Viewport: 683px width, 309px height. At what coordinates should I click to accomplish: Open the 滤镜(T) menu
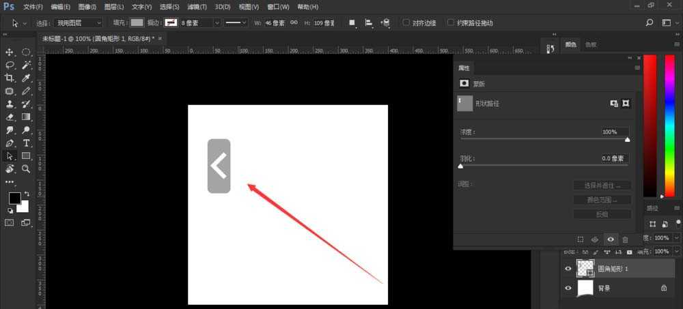pos(197,7)
